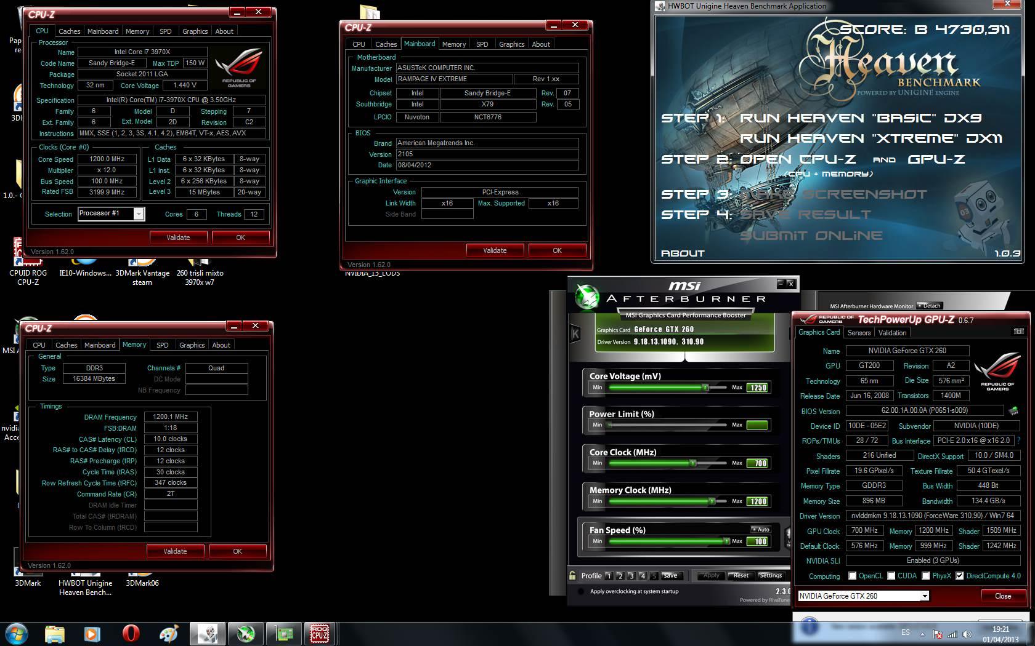Click the network icon in system tray
This screenshot has width=1035, height=646.
(x=952, y=634)
